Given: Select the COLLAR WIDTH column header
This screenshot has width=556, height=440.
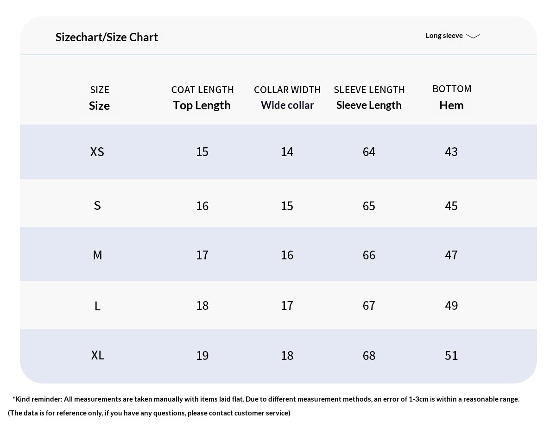Looking at the screenshot, I should [287, 97].
